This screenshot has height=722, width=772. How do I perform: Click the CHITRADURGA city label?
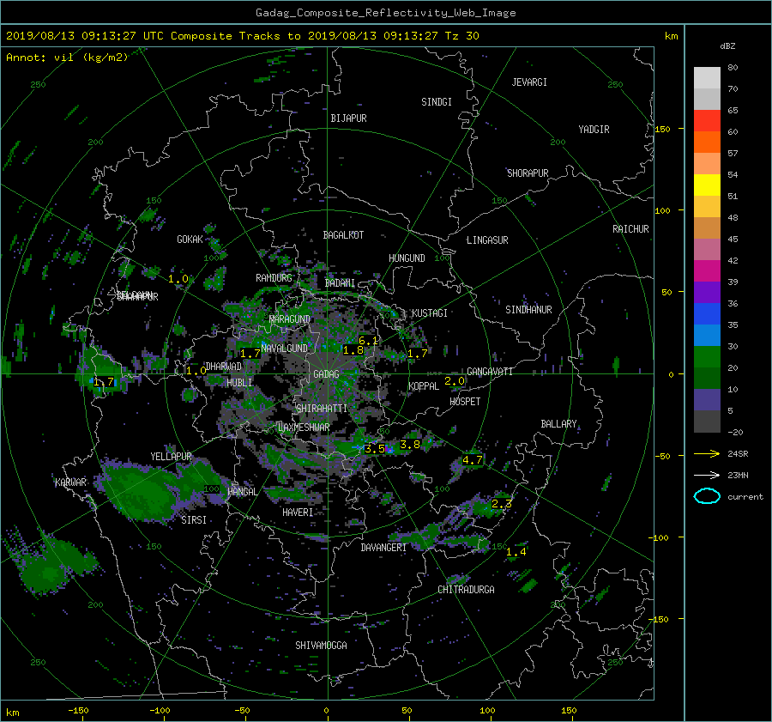[x=467, y=590]
